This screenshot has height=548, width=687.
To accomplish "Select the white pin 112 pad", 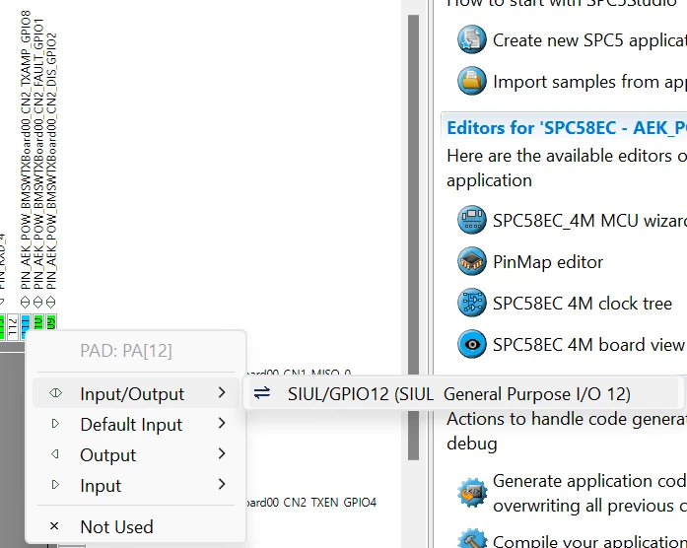I will pyautogui.click(x=12, y=326).
